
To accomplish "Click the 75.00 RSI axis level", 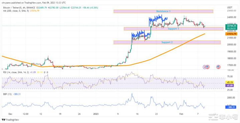I will 230,76.
